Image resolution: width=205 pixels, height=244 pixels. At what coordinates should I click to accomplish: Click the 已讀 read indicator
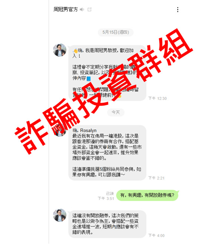click(x=110, y=193)
